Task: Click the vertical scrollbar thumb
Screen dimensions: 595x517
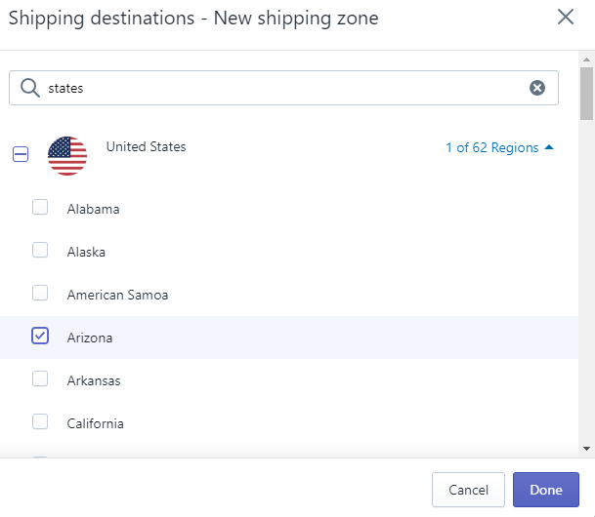Action: coord(586,93)
